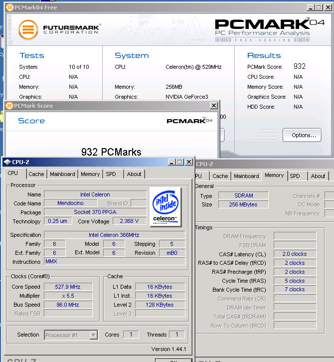The width and height of the screenshot is (334, 362).
Task: Click the PCMark Score 932 result
Action: point(300,66)
